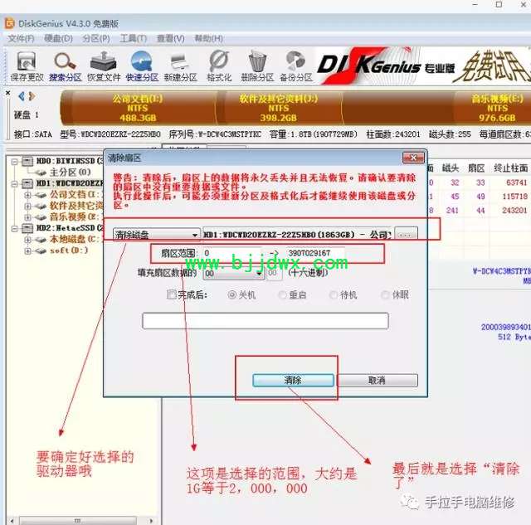Click the Save Changes (保存更改) toolbar icon
The width and height of the screenshot is (531, 525).
click(x=27, y=66)
